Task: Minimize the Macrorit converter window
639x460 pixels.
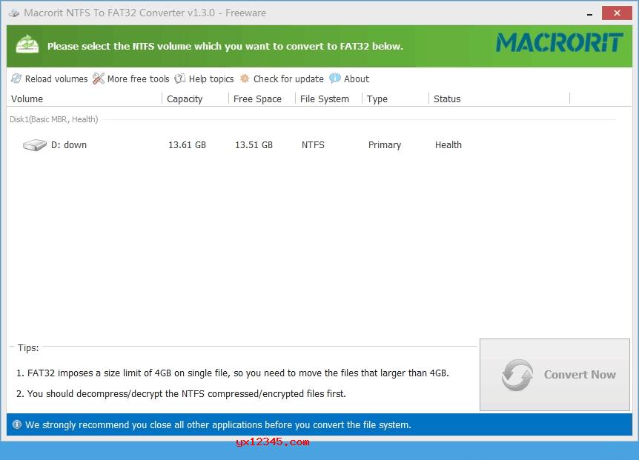Action: point(589,13)
